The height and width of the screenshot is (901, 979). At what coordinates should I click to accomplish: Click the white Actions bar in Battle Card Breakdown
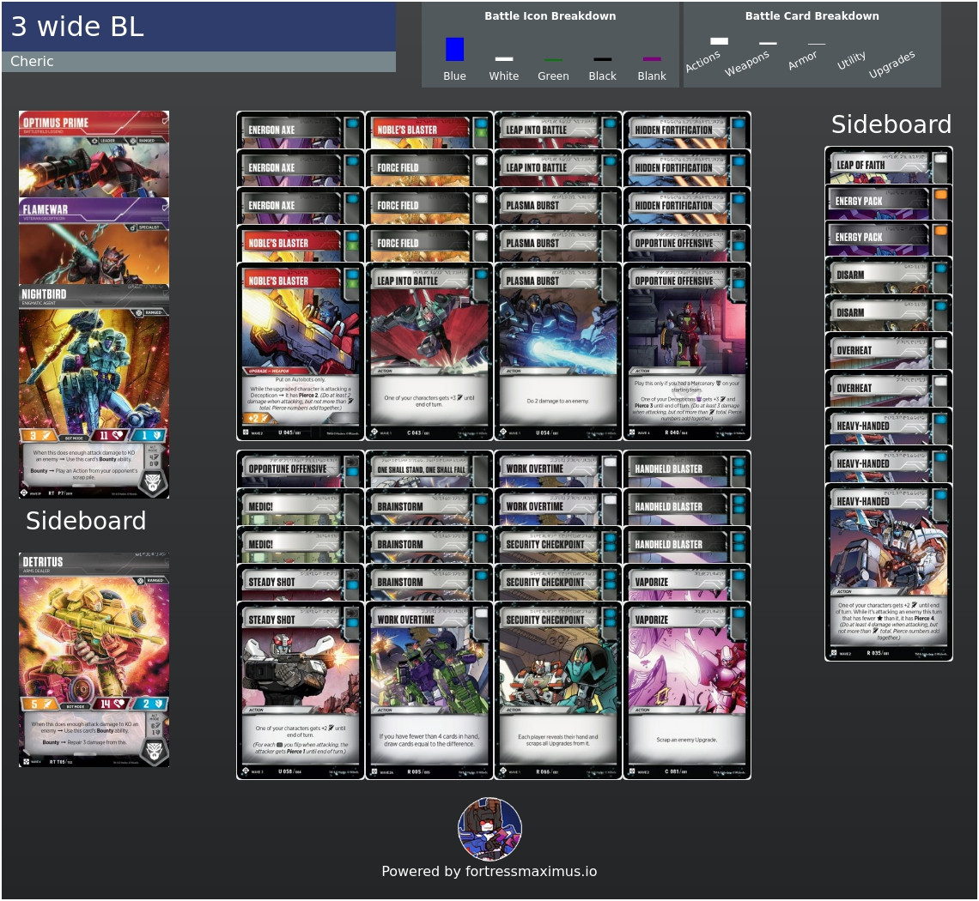[x=720, y=41]
